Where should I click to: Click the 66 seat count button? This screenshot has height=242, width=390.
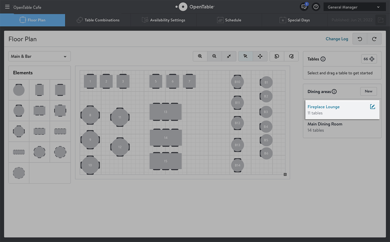pyautogui.click(x=369, y=59)
